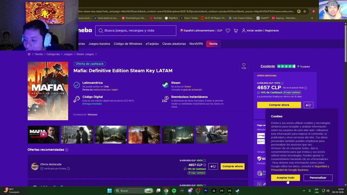
Task: Go to Steam Juegos breadcrumb
Action: coord(85,54)
